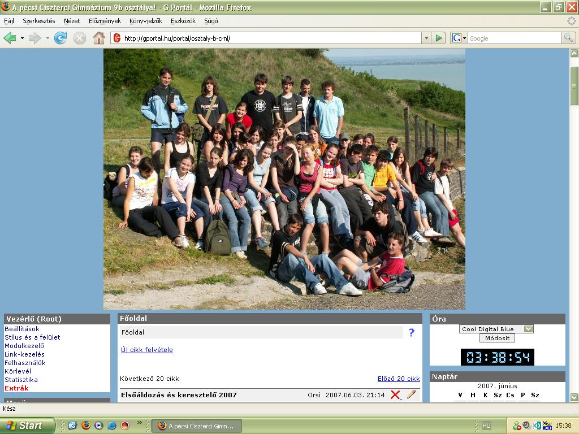This screenshot has width=579, height=434.
Task: Delete the Elsőáldozás article with red X
Action: (x=395, y=395)
